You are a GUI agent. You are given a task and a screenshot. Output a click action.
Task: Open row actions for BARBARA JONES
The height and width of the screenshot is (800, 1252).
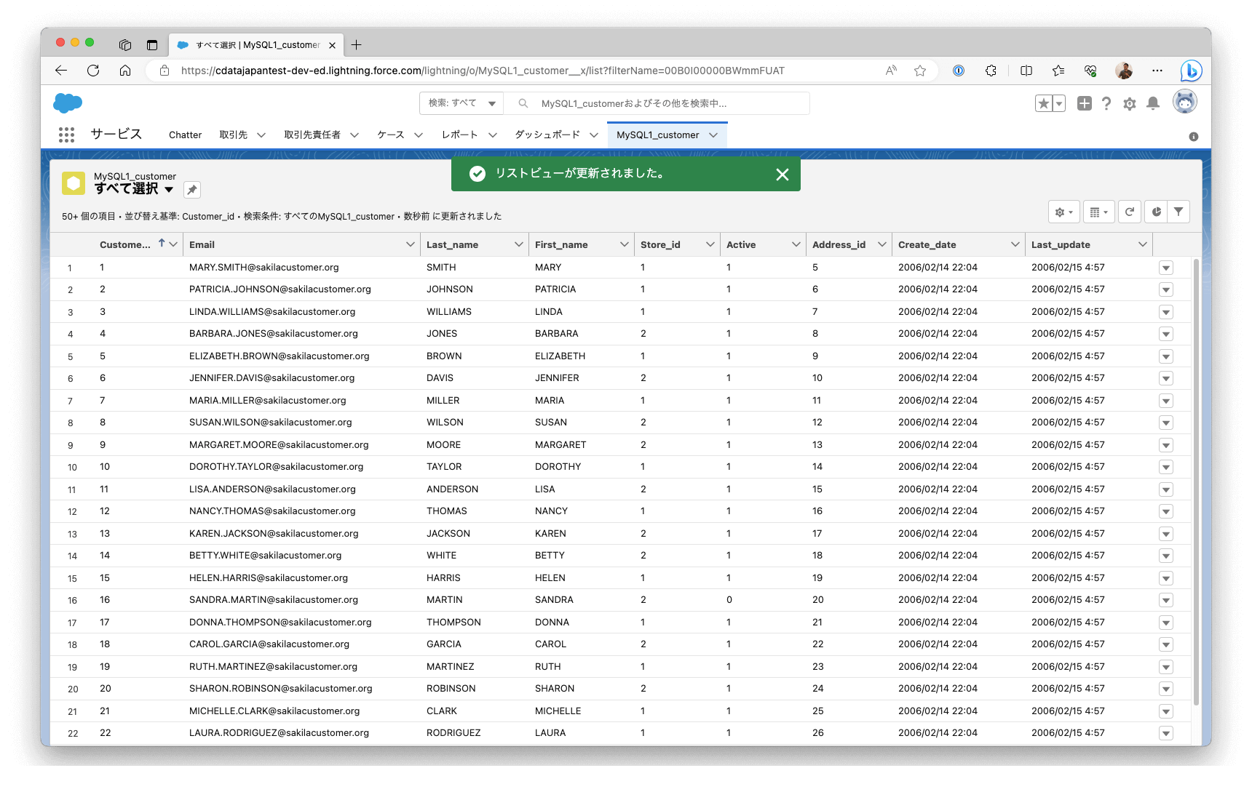[x=1166, y=335]
